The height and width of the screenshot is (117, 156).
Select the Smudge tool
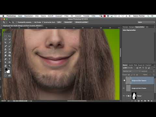pyautogui.click(x=6, y=56)
